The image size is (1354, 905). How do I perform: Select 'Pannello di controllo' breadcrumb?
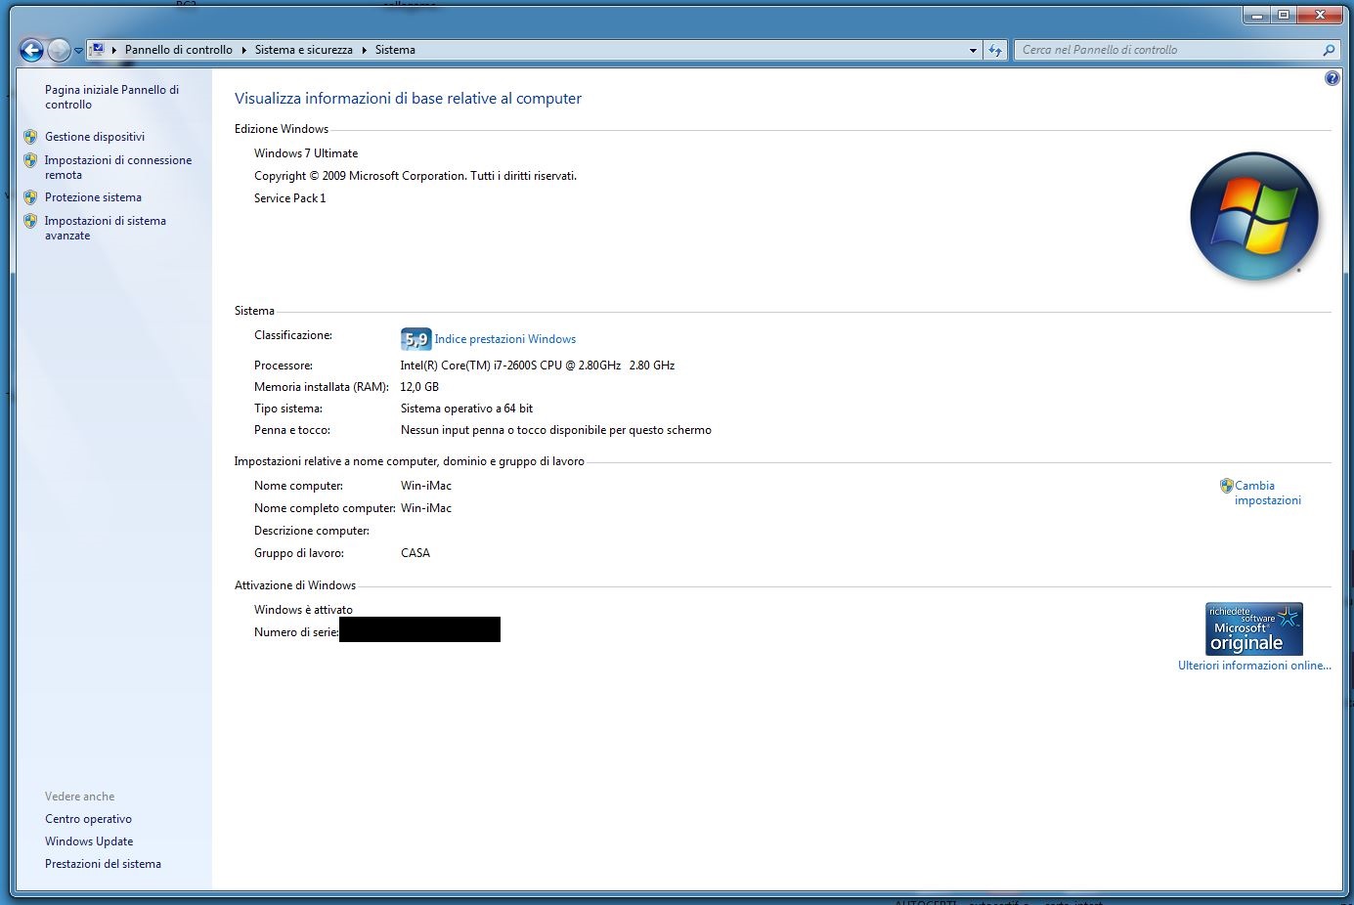coord(179,50)
